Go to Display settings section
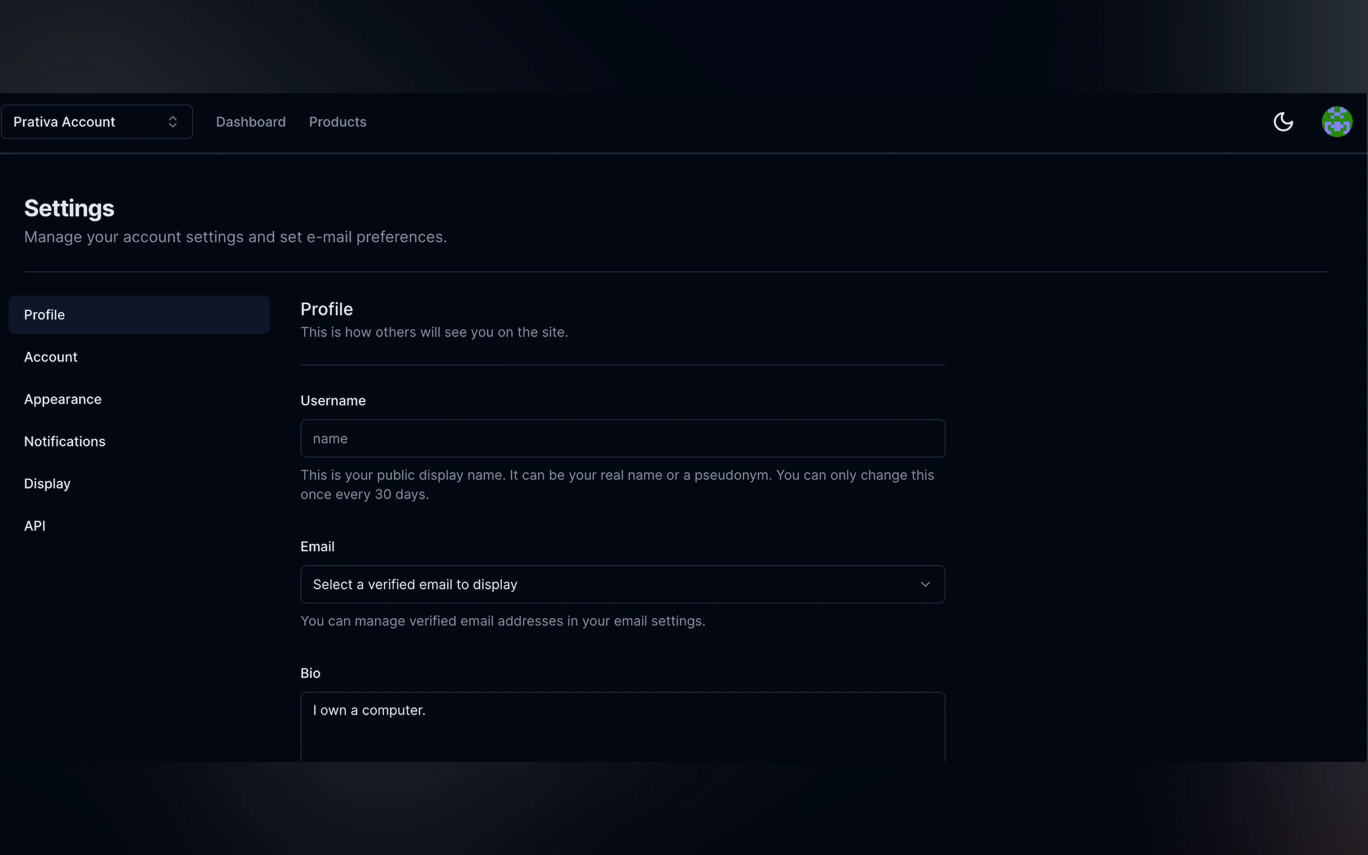 tap(47, 483)
